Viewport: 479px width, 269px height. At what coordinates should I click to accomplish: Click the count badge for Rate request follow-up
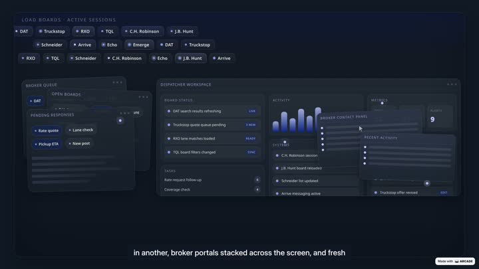pos(257,180)
